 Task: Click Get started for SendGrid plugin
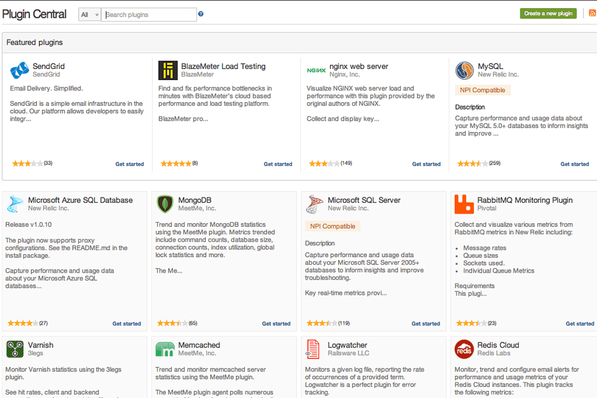click(130, 164)
